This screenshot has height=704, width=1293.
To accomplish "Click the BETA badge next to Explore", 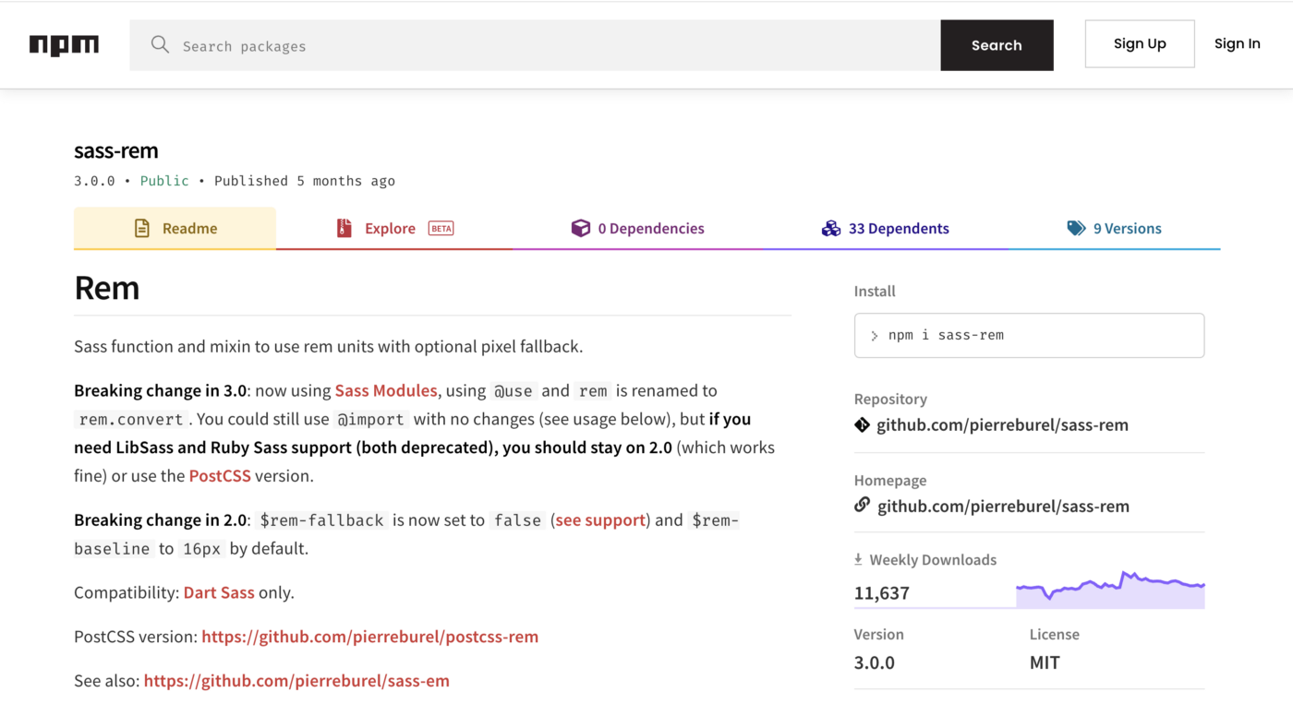I will pos(441,229).
